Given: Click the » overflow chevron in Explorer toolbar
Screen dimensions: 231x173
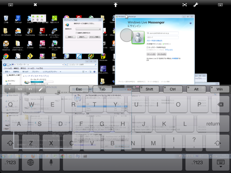Looking at the screenshot, I should tap(60, 72).
